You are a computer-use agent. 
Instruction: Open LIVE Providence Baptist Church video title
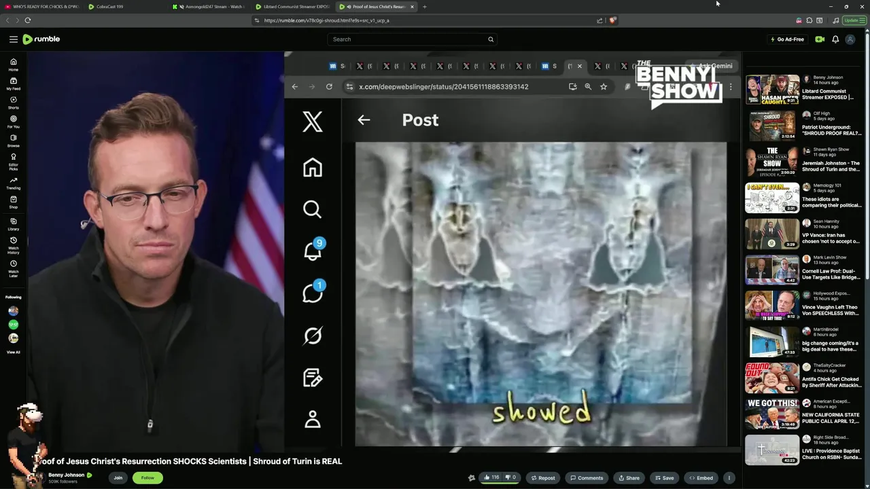click(x=831, y=454)
